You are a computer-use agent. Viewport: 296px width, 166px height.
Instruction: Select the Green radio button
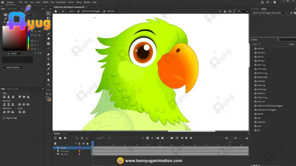[x=32, y=45]
